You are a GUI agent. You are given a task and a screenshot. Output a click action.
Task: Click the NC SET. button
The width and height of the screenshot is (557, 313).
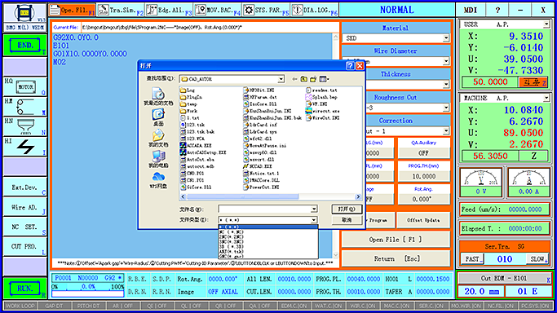24,227
